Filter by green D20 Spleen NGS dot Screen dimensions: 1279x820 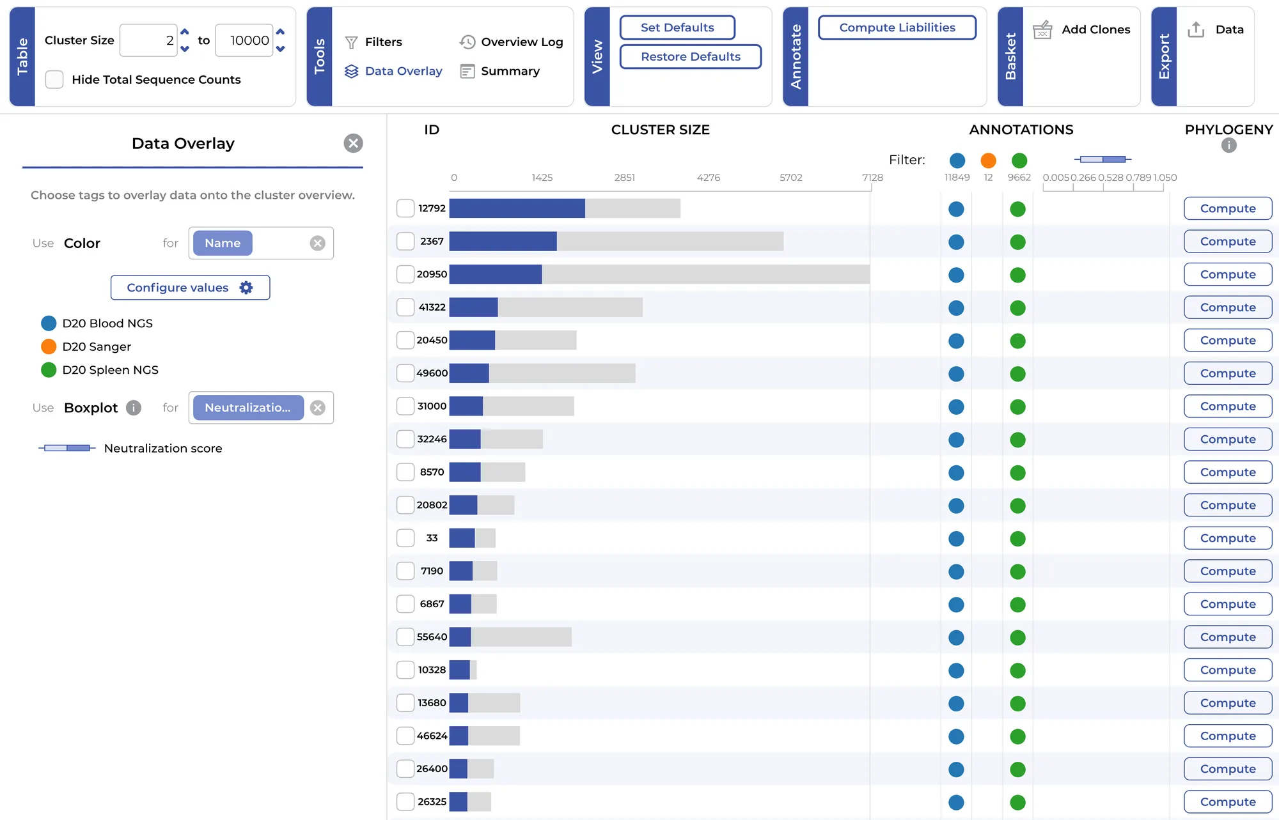pyautogui.click(x=1019, y=160)
